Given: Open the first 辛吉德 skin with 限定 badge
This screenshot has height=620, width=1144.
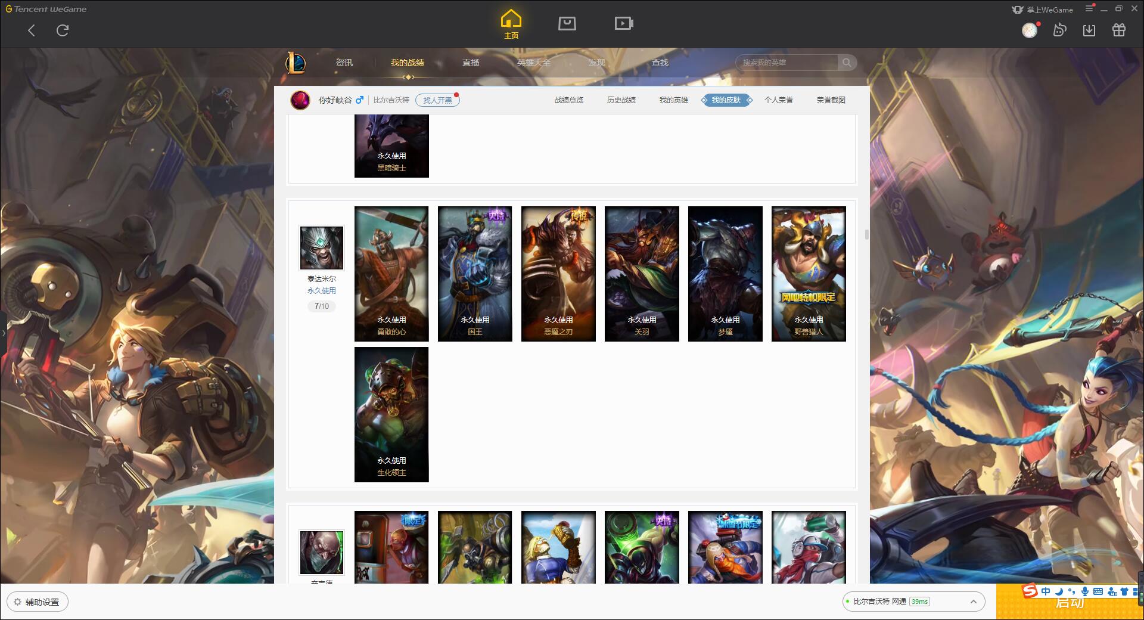Looking at the screenshot, I should point(391,547).
